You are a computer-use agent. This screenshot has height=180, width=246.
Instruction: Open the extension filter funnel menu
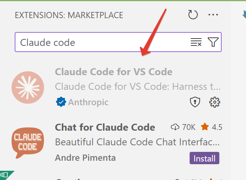click(213, 42)
